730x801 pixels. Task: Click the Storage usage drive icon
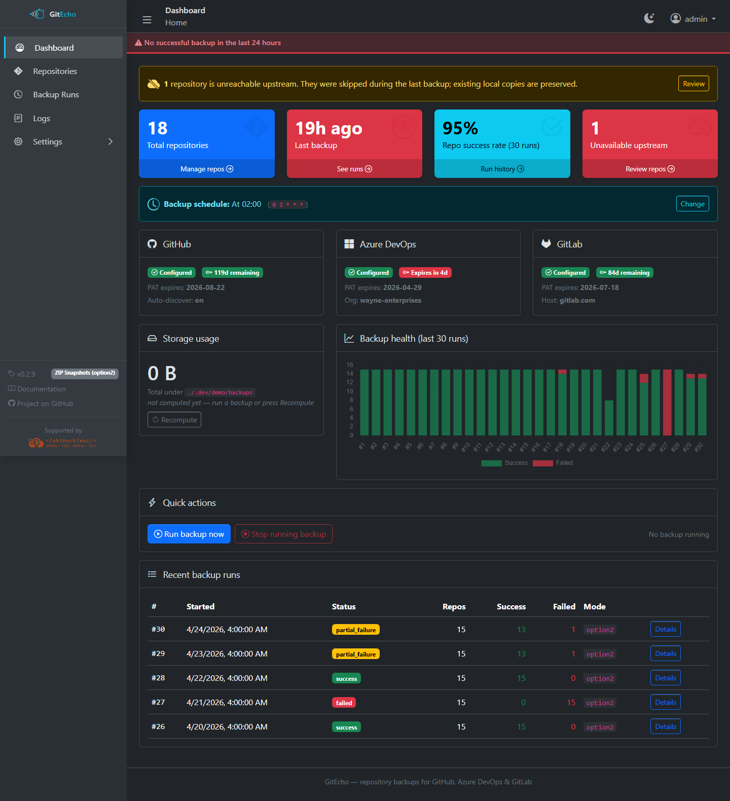[x=152, y=339]
